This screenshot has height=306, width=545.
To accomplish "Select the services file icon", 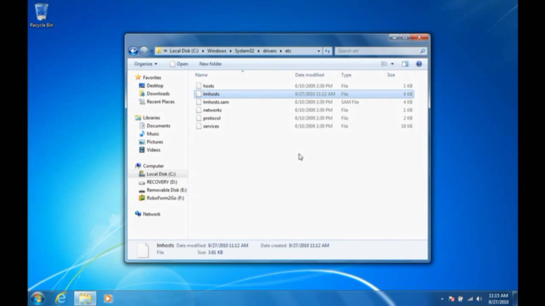I will point(198,126).
